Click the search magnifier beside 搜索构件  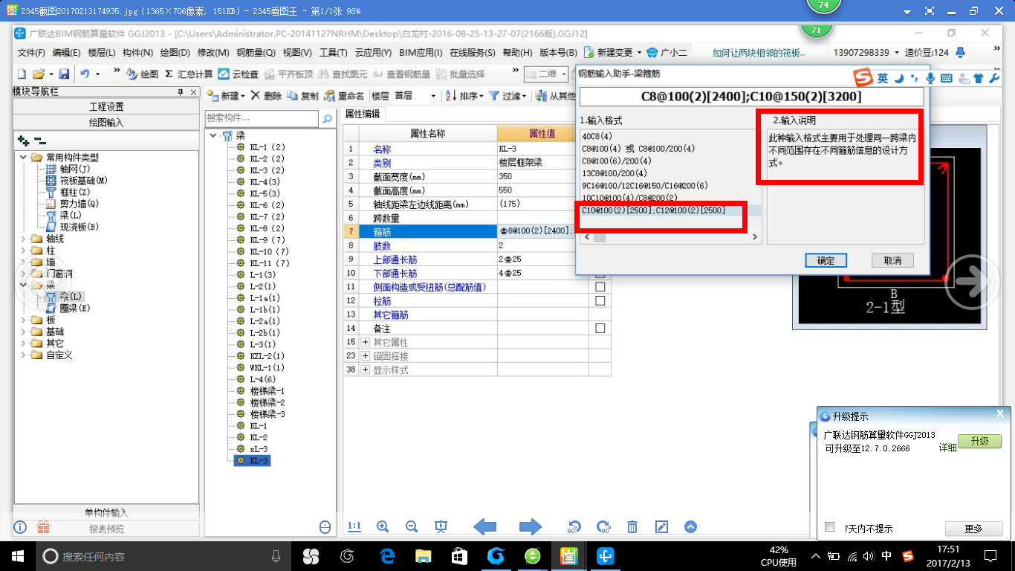tap(326, 118)
